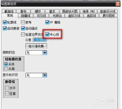Switch to the 展平图样 tab
The image size is (122, 109).
tap(109, 16)
